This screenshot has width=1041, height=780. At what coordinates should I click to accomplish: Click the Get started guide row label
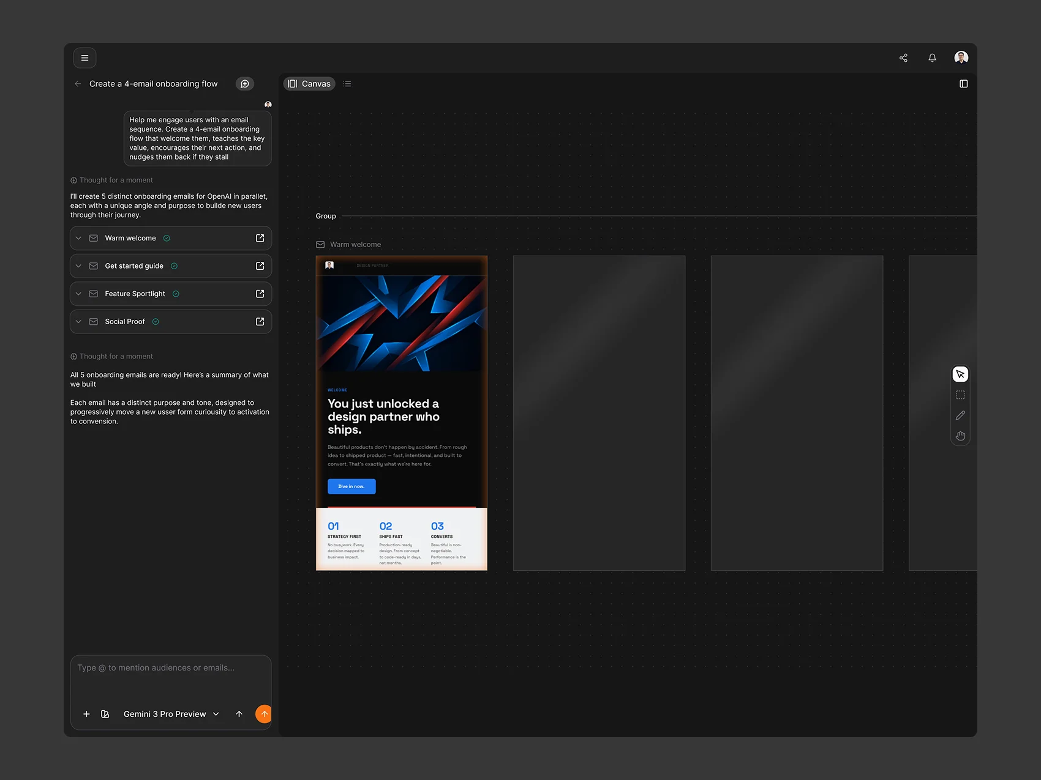(134, 266)
